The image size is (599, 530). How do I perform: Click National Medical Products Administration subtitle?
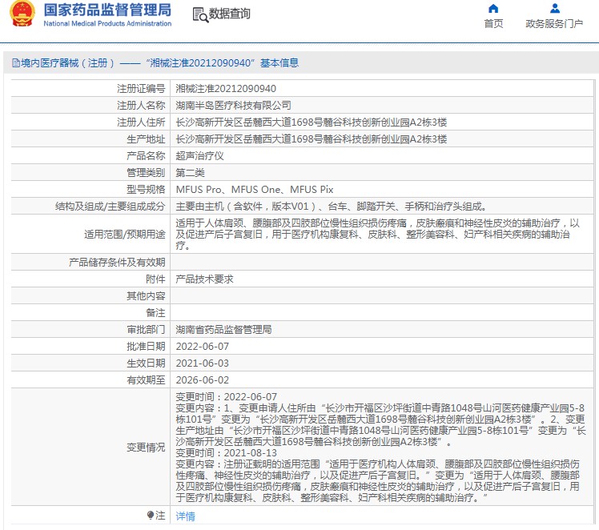tap(107, 23)
